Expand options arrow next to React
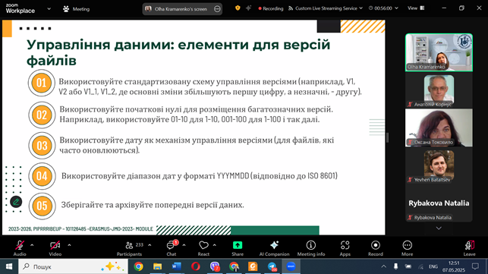 pyautogui.click(x=215, y=245)
